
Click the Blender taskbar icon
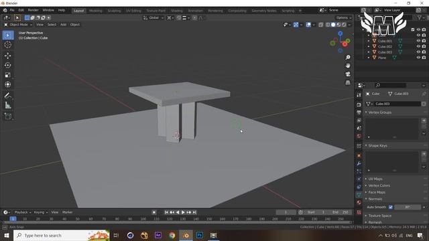(x=186, y=235)
